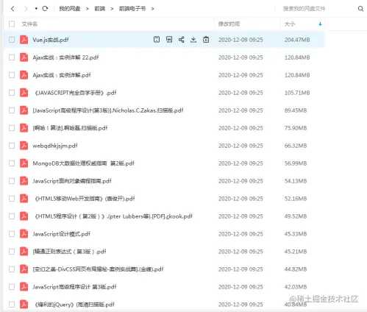The height and width of the screenshot is (312, 367).
Task: Open the navigation history dropdown arrow
Action: point(36,9)
